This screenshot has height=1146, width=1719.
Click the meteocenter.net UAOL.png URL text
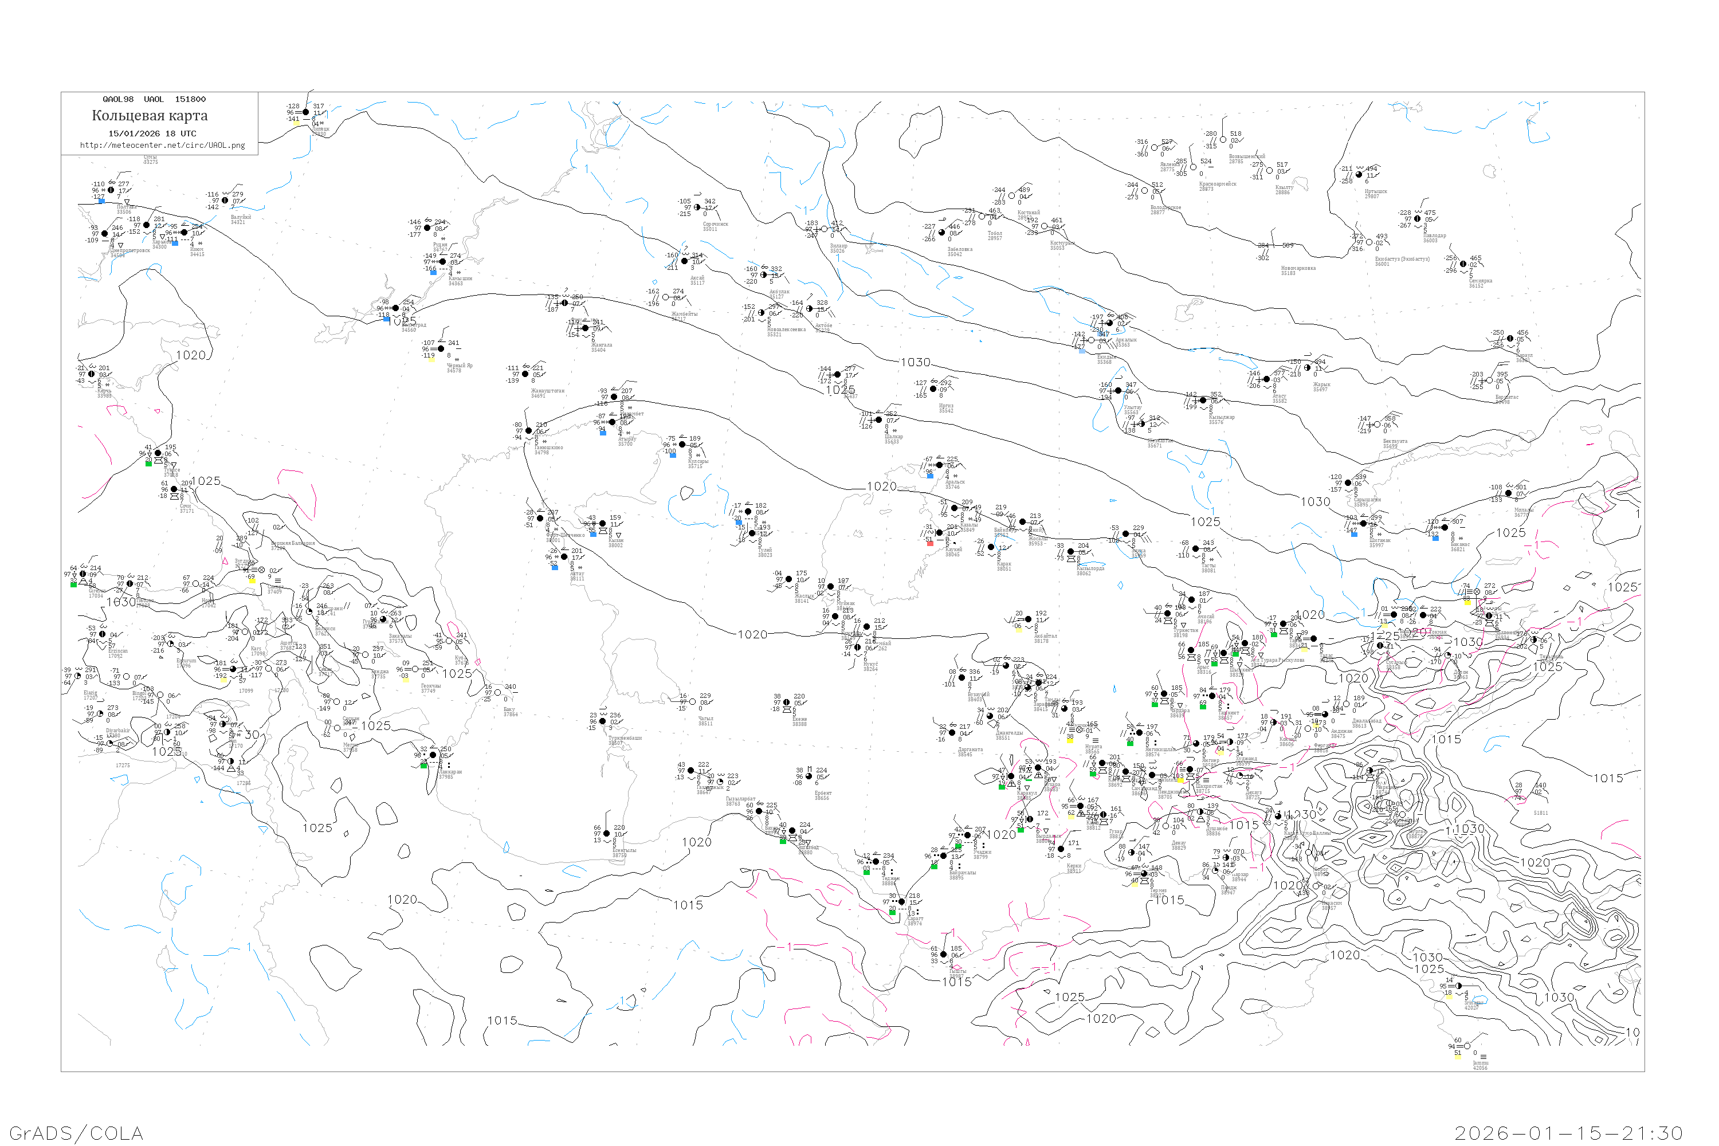pyautogui.click(x=162, y=146)
